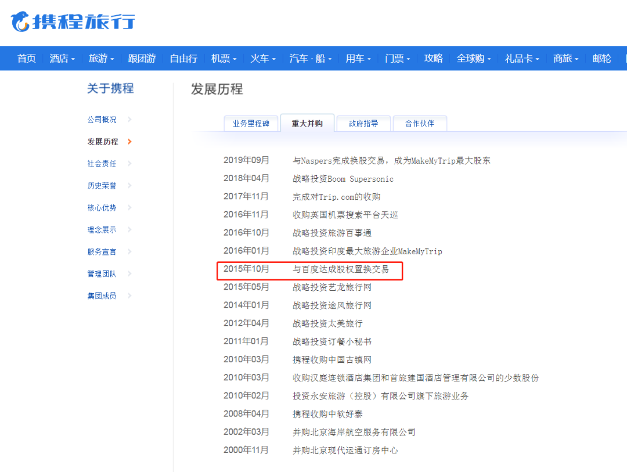Image resolution: width=627 pixels, height=472 pixels.
Task: Click the 携程收购中软好泰 entry
Action: (x=327, y=414)
